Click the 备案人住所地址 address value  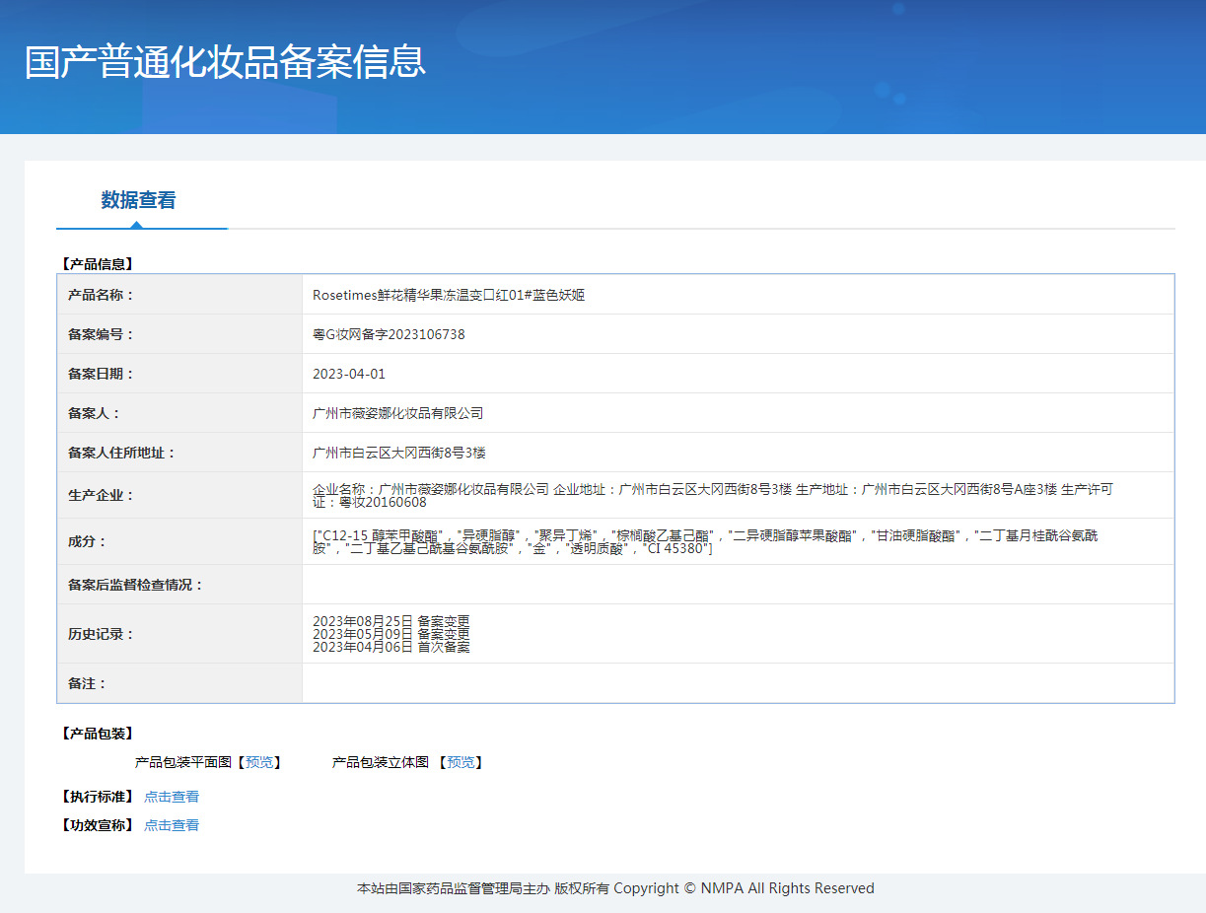398,453
